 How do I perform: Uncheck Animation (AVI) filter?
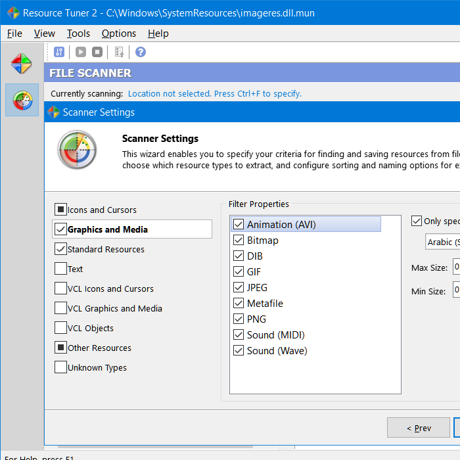tap(239, 225)
